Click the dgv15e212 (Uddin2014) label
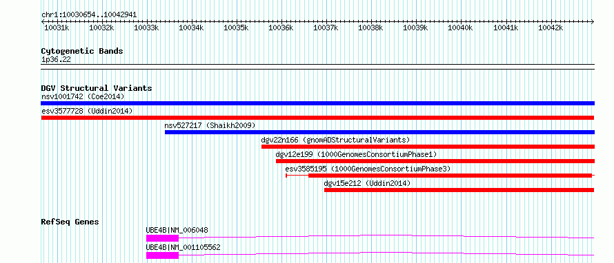The width and height of the screenshot is (614, 263). click(367, 183)
